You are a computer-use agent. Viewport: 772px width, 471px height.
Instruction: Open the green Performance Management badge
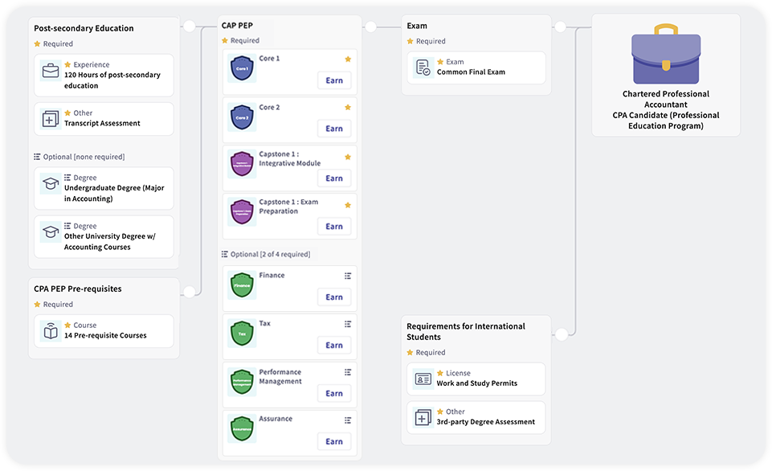(242, 382)
